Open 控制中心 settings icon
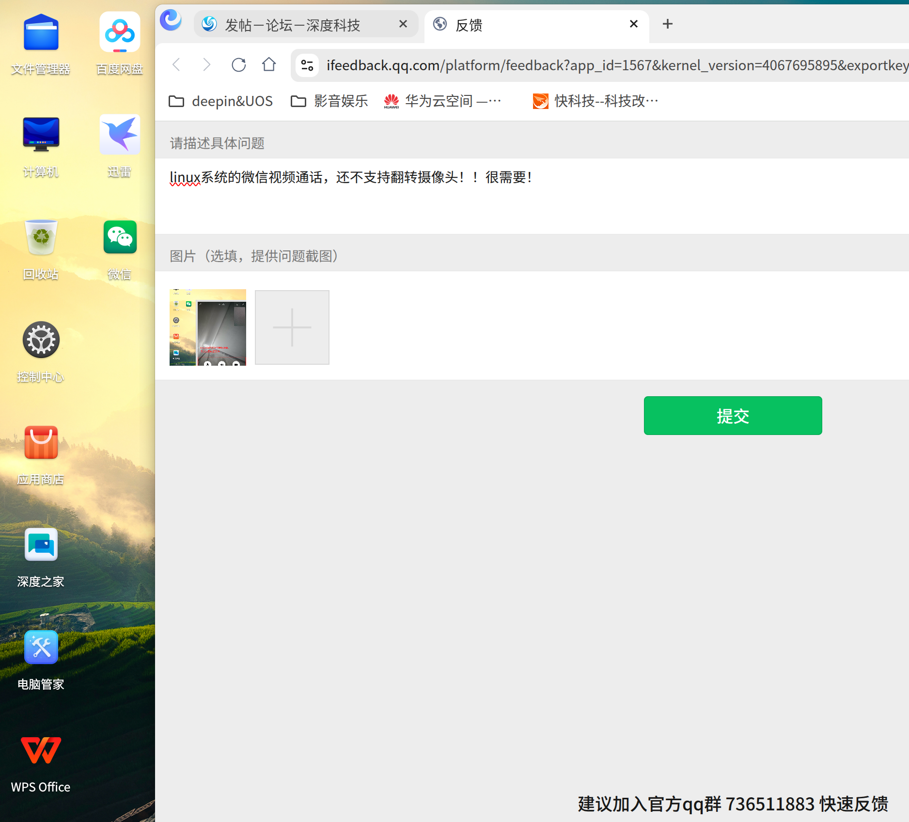The image size is (909, 822). pyautogui.click(x=41, y=352)
